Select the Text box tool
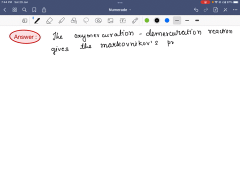 tap(122, 20)
